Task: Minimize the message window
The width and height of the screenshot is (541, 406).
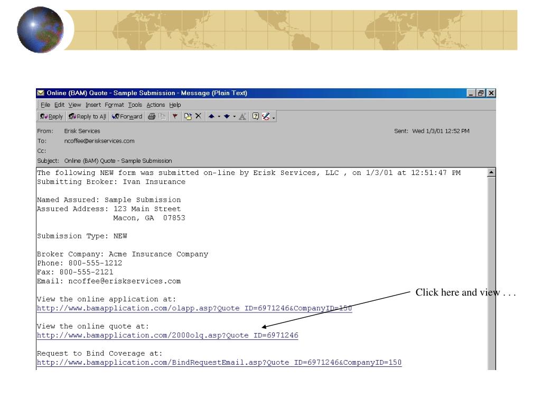Action: [471, 93]
